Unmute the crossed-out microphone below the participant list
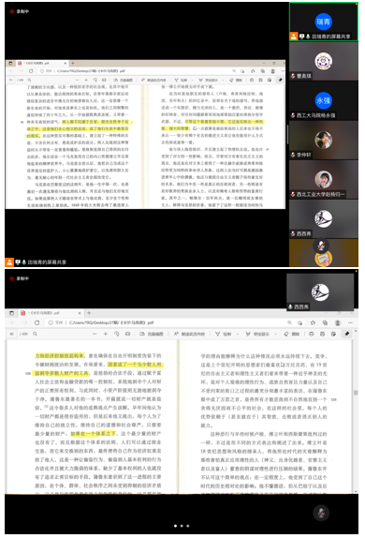This screenshot has width=365, height=538. click(x=321, y=246)
